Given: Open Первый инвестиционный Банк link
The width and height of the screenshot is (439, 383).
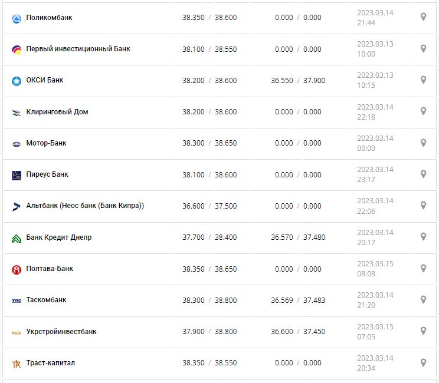Looking at the screenshot, I should pyautogui.click(x=78, y=49).
